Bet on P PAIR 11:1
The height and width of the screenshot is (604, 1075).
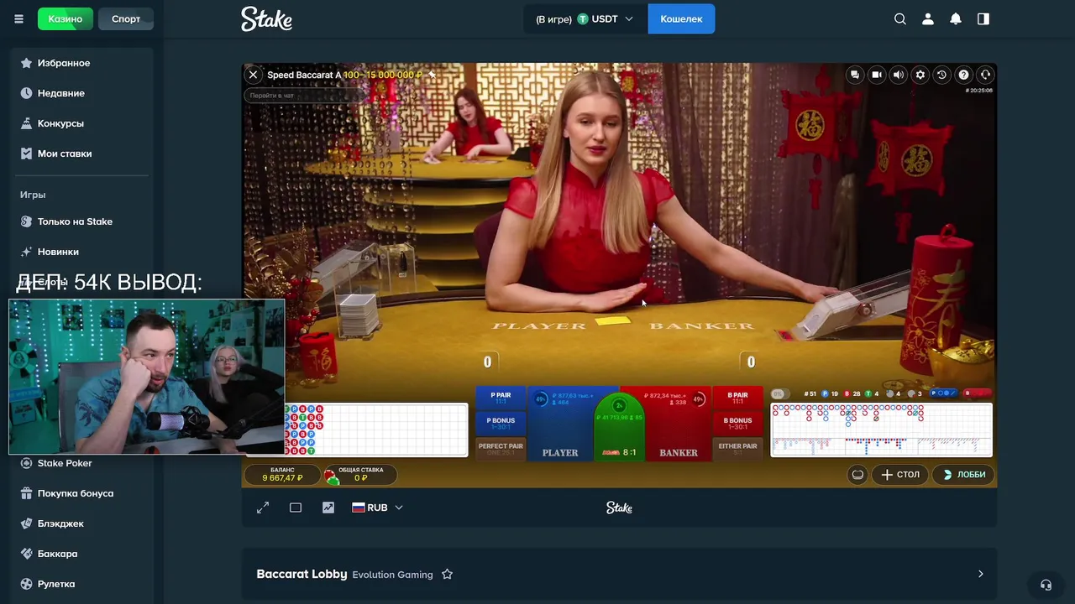click(501, 398)
